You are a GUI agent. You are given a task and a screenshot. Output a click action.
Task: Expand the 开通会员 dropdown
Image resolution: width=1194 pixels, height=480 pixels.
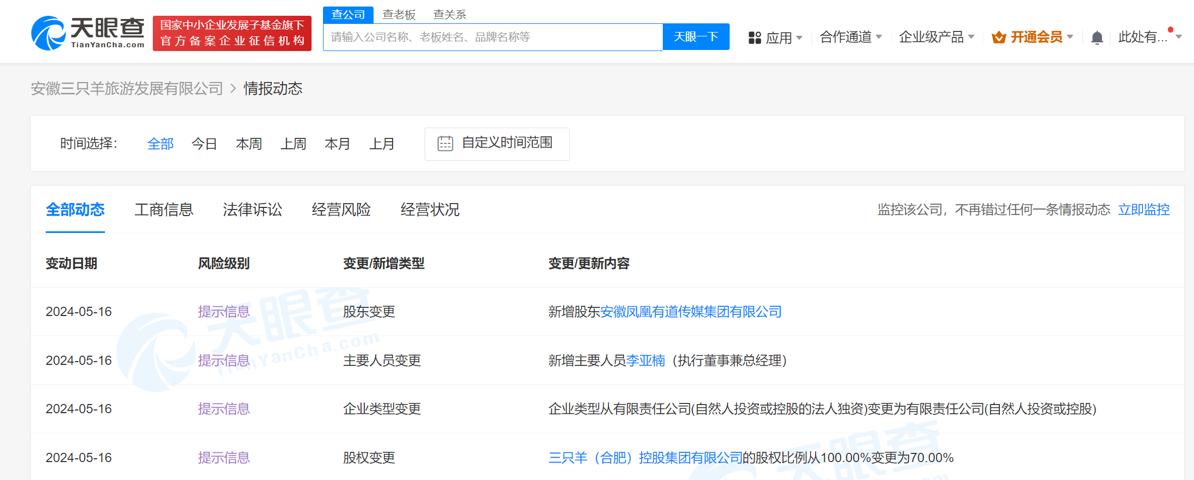(x=1041, y=37)
